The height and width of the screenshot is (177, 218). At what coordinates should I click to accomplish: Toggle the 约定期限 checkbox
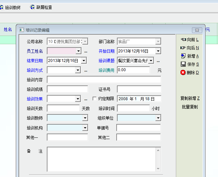(x=95, y=99)
